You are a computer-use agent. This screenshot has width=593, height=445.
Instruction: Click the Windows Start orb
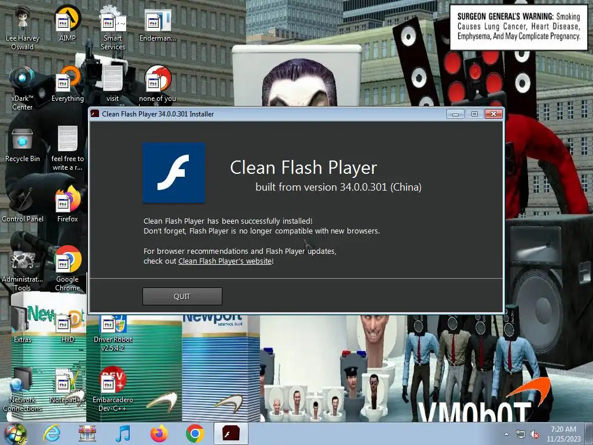coord(15,433)
